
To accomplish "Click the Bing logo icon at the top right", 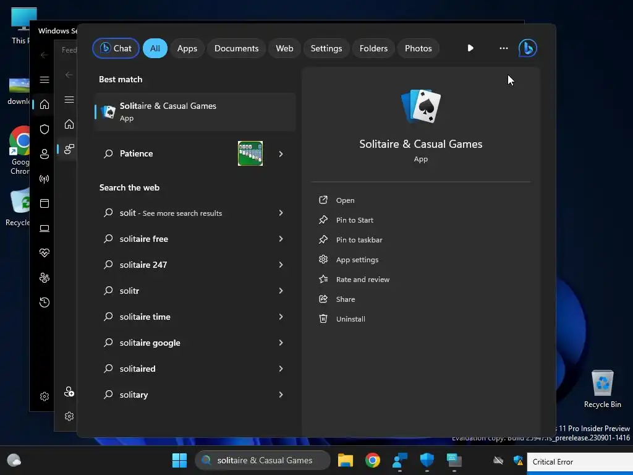I will [528, 48].
